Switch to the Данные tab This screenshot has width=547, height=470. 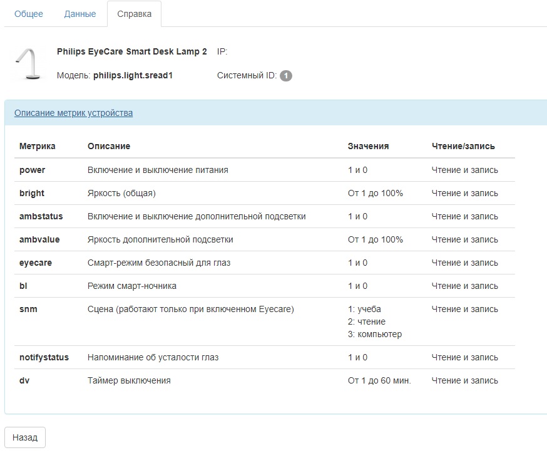(80, 14)
